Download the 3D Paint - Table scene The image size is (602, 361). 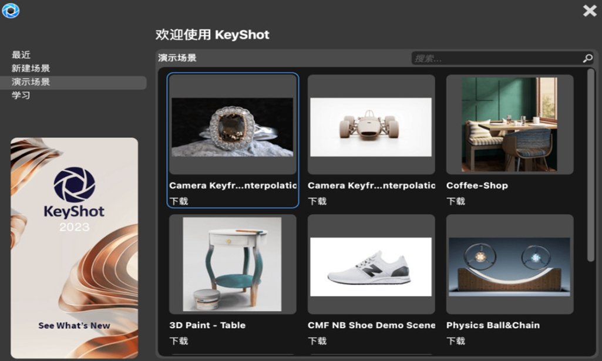click(179, 340)
